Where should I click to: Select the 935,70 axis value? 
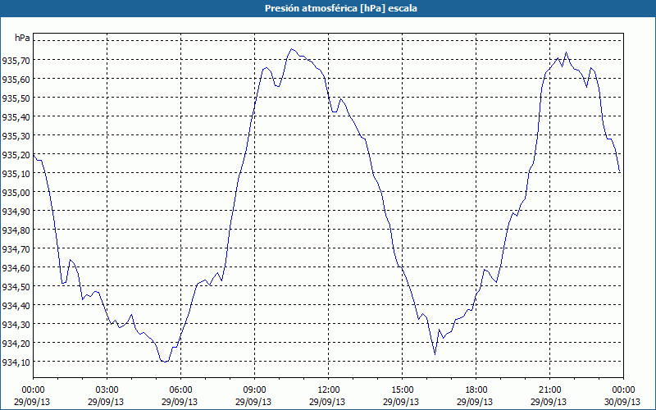point(16,61)
